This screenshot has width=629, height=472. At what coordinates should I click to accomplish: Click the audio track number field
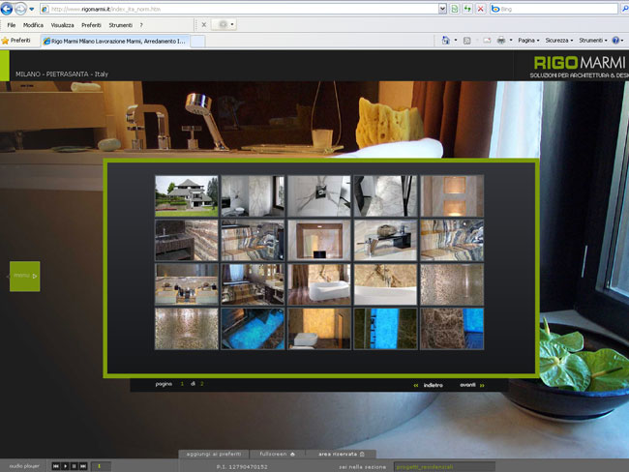click(101, 466)
